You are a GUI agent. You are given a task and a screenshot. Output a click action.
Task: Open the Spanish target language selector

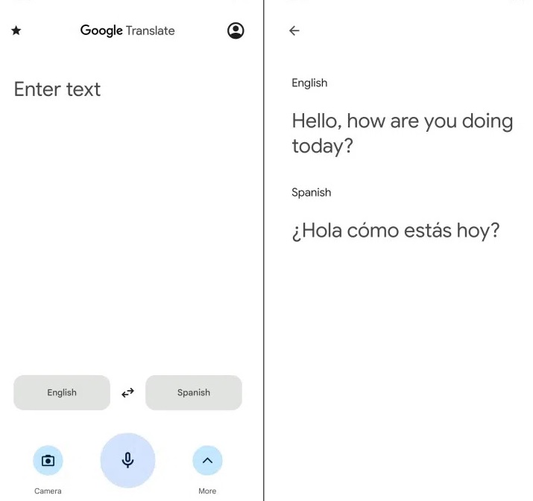coord(194,392)
